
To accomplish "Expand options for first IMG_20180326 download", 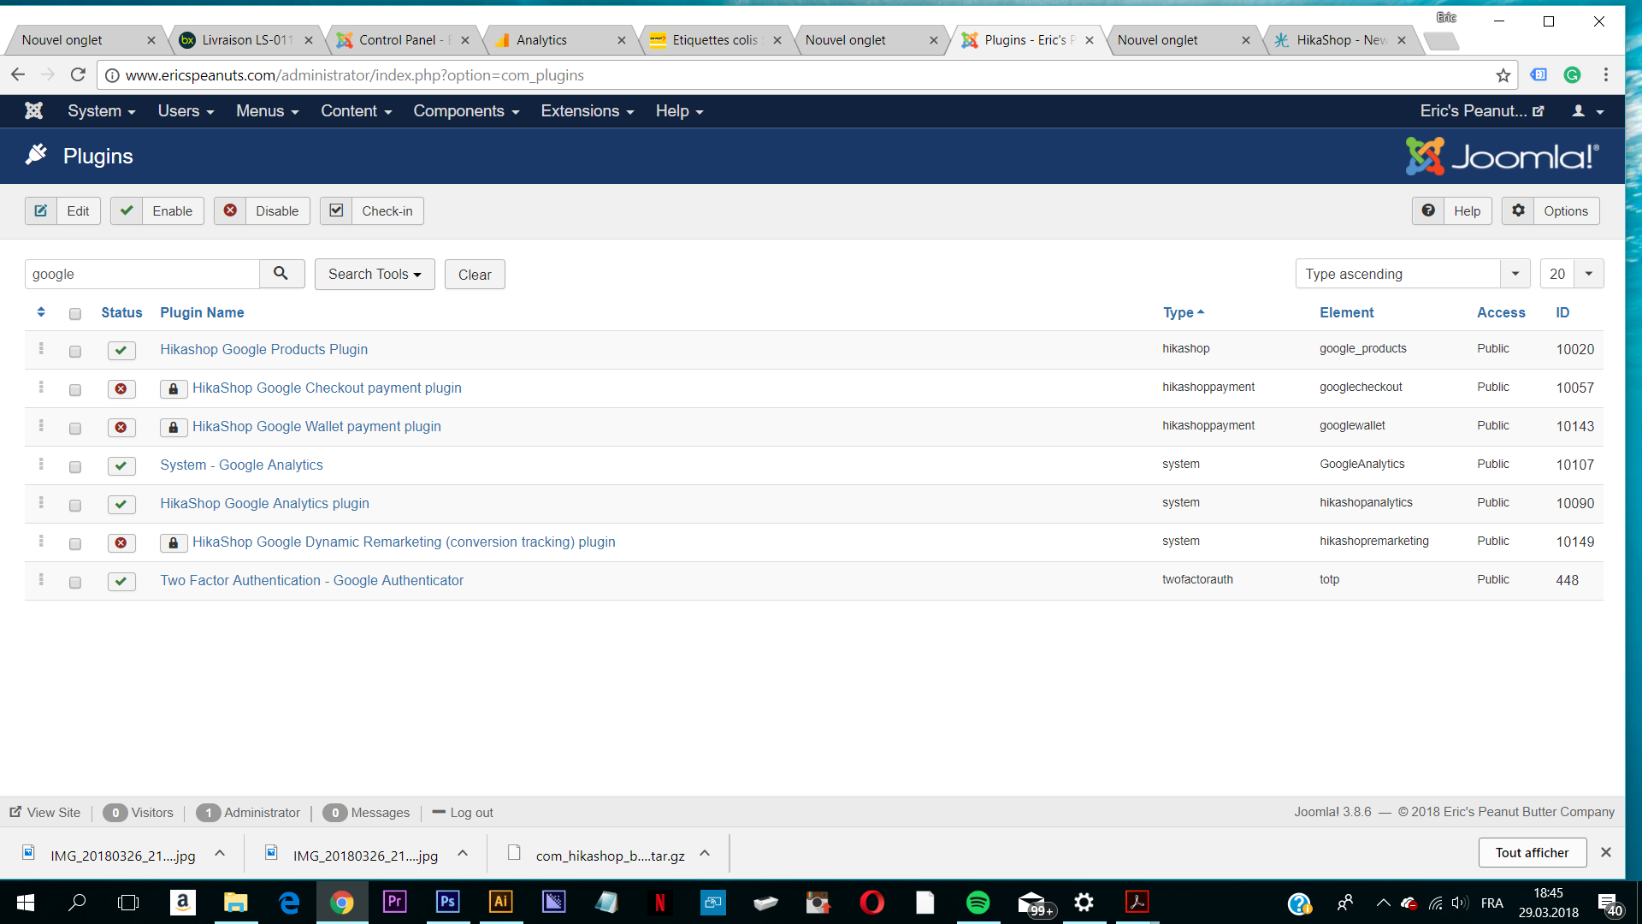I will point(220,854).
